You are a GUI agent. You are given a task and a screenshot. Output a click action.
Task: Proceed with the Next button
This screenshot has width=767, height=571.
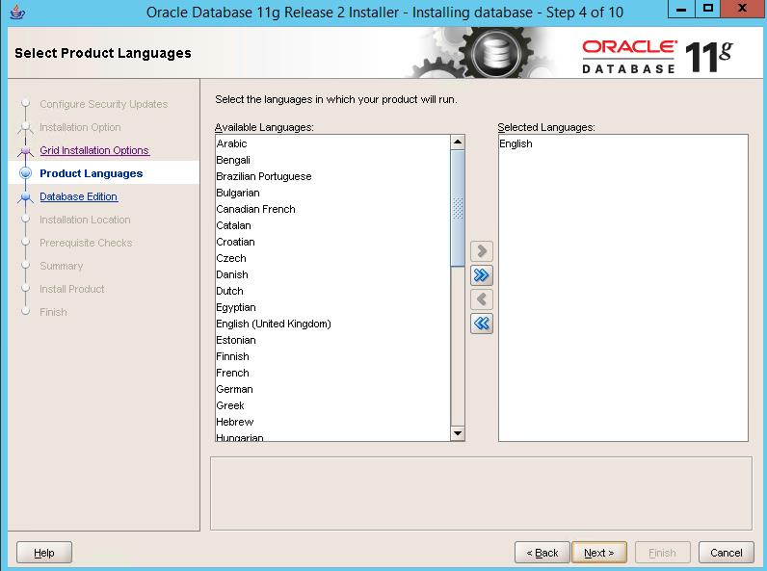coord(598,553)
